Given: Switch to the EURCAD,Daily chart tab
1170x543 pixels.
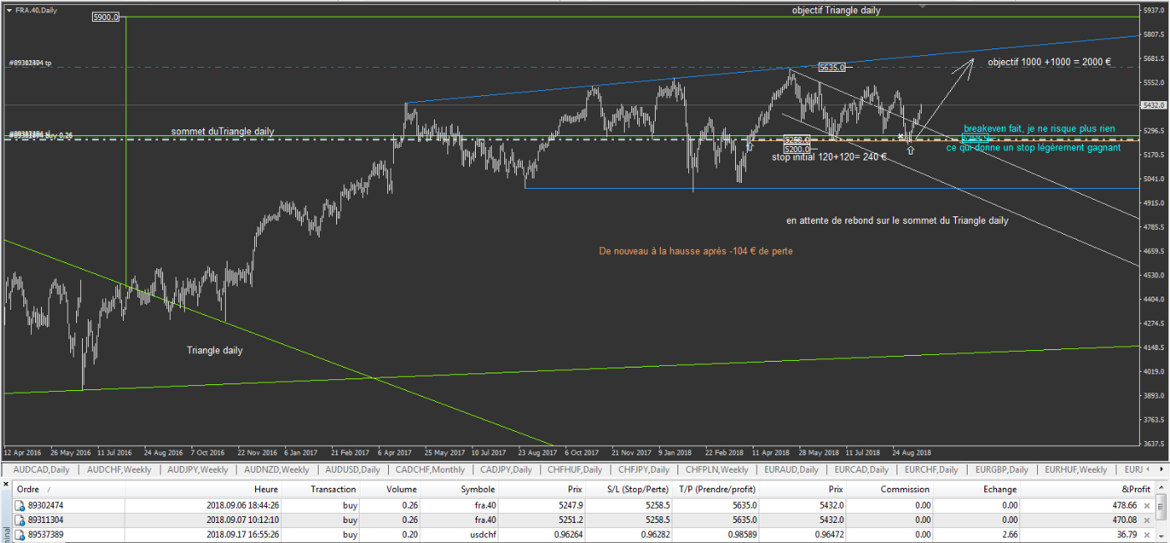Looking at the screenshot, I should 861,469.
